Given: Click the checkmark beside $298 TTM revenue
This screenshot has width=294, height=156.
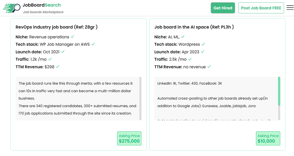Looking at the screenshot, I should point(58,67).
